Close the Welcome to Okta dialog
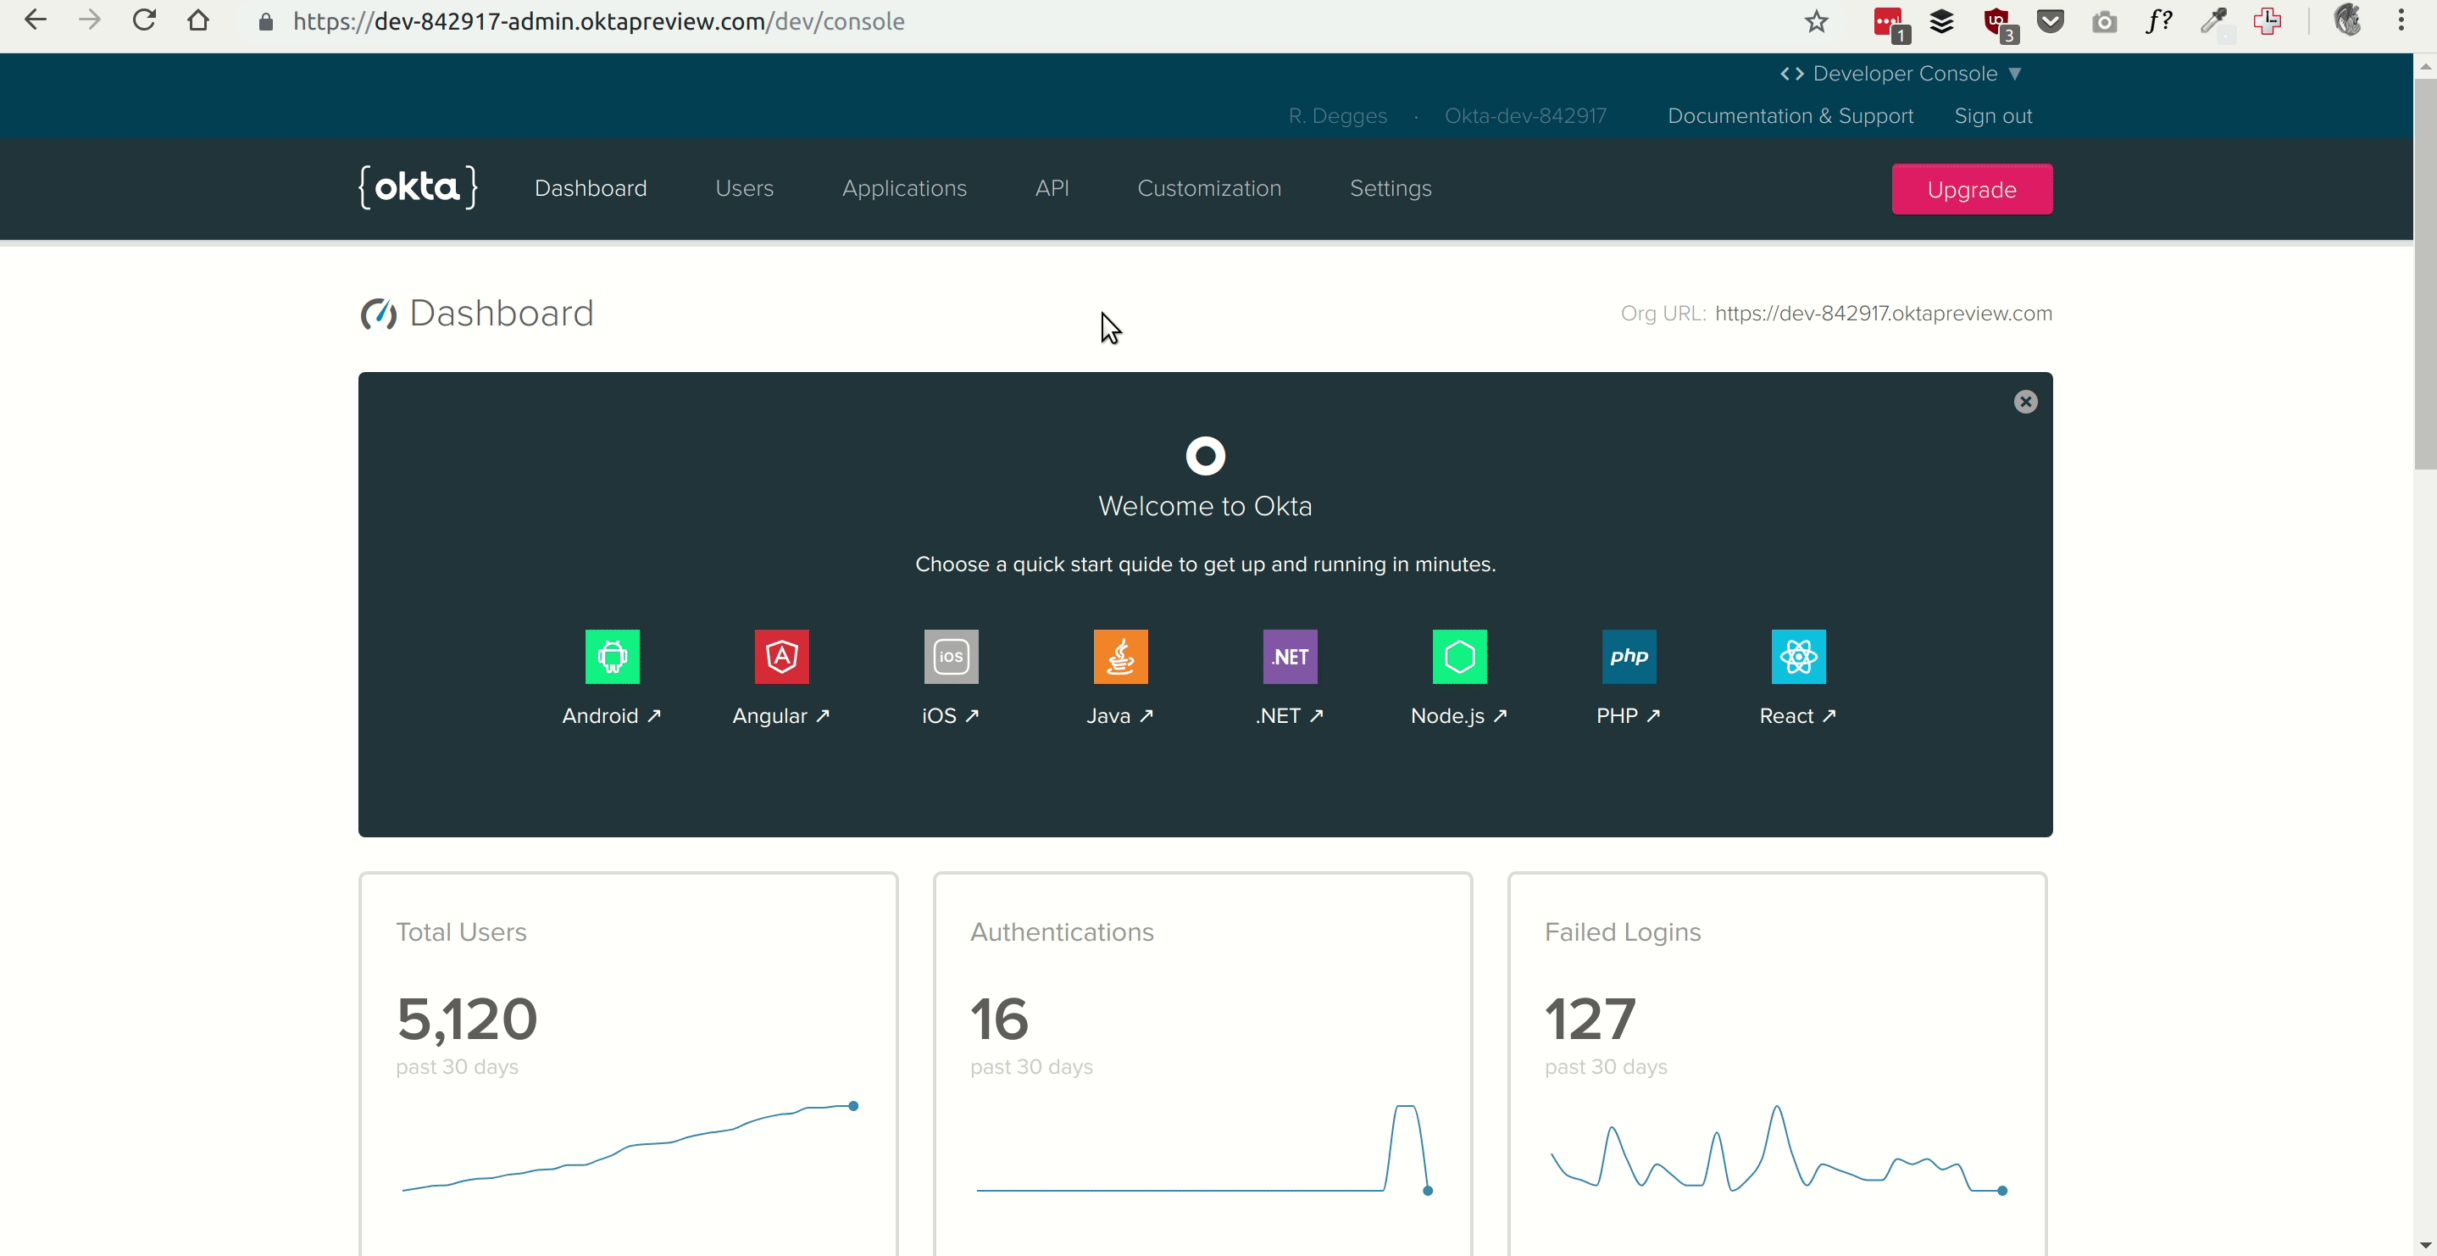The image size is (2437, 1256). point(2025,402)
